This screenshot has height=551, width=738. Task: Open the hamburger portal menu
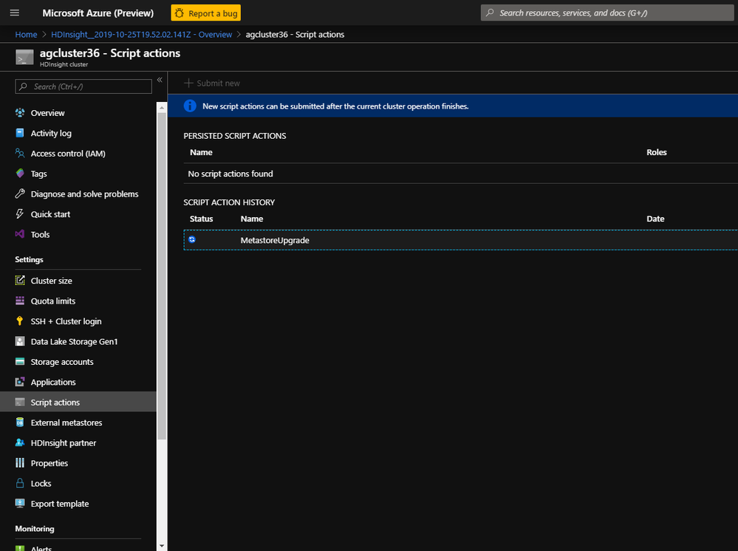(15, 13)
